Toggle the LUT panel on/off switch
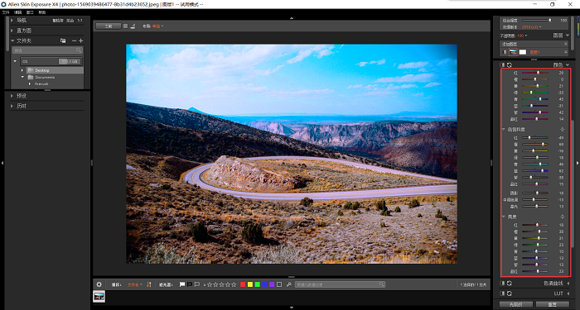The width and height of the screenshot is (580, 310). (503, 293)
